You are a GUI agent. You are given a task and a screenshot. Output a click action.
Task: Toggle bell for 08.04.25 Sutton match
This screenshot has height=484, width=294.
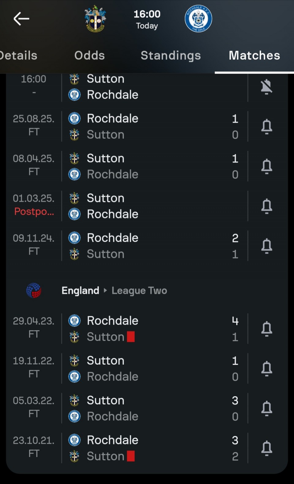(266, 166)
